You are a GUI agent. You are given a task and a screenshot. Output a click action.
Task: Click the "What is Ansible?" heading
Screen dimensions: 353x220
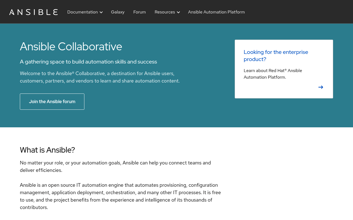pos(47,150)
